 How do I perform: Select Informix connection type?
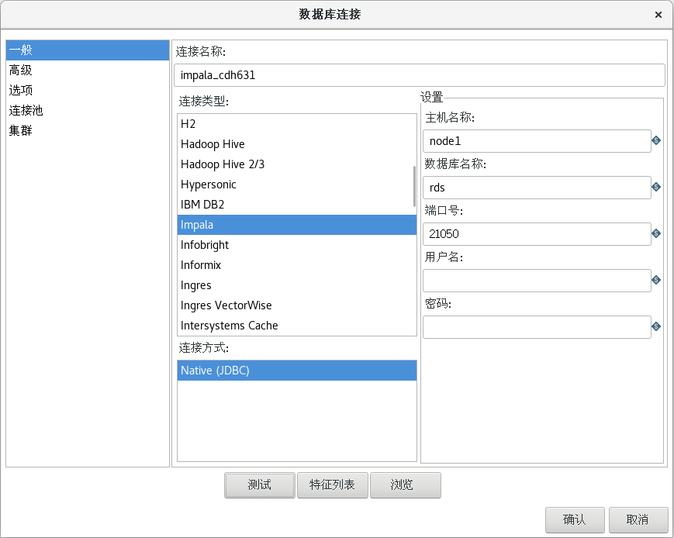tap(296, 265)
